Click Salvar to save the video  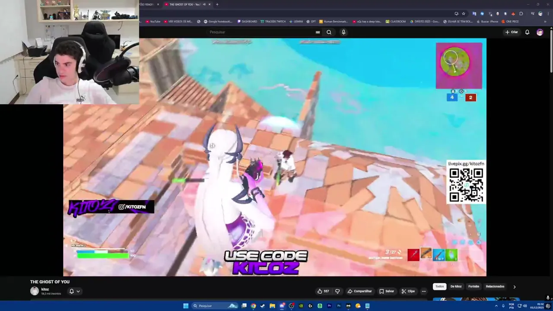[x=387, y=291]
